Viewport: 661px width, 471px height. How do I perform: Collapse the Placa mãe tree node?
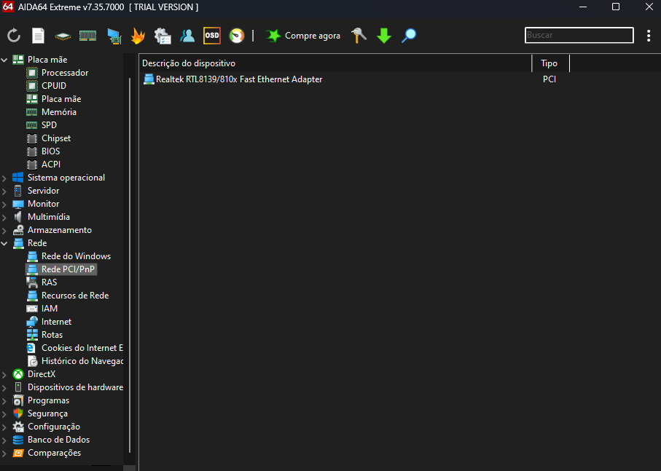click(x=4, y=60)
